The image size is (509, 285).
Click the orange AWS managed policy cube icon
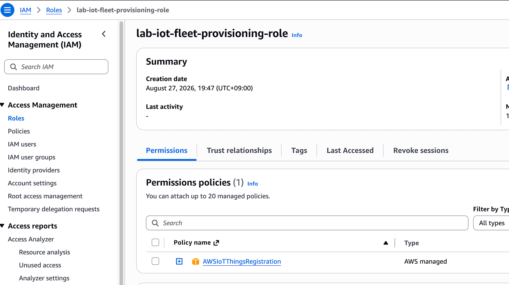coord(195,262)
